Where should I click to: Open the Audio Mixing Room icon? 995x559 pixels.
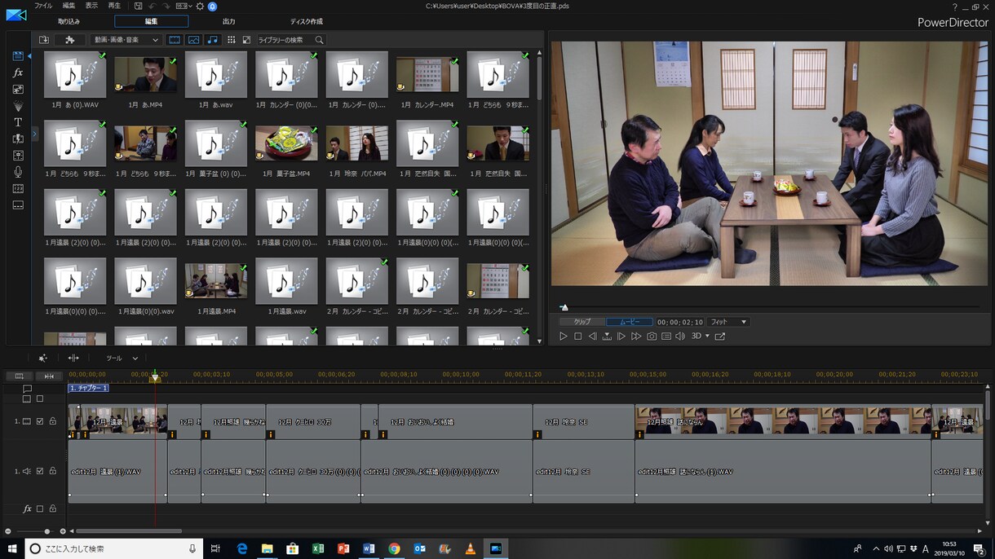pos(18,156)
